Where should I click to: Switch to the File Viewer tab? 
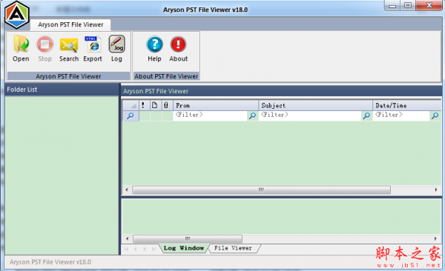pos(233,248)
